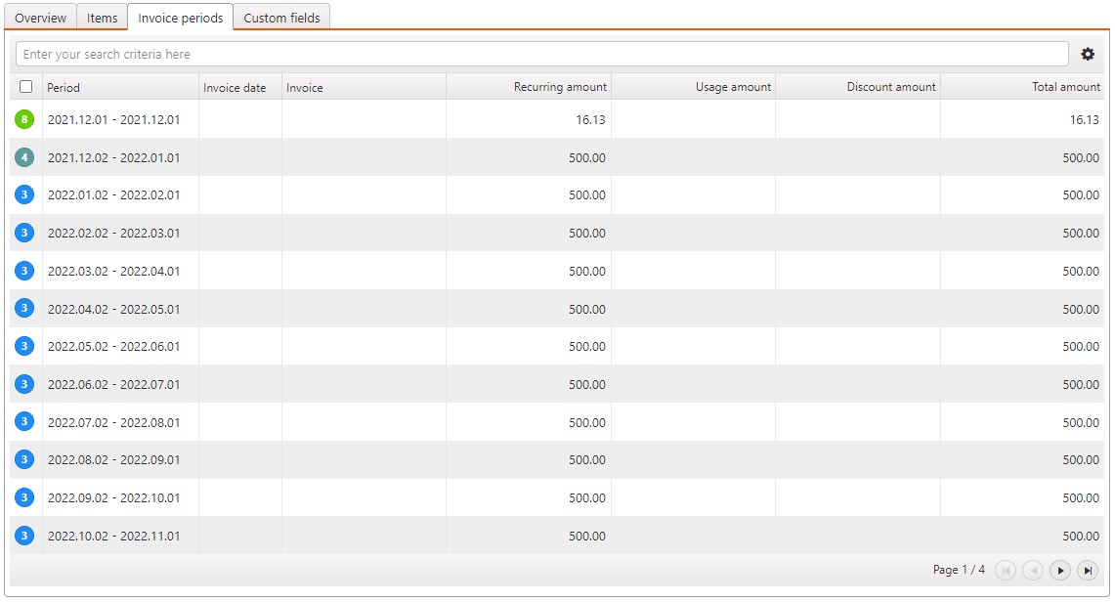Click status badge for 2022.01.02 - 2022.02.01 period

click(25, 195)
